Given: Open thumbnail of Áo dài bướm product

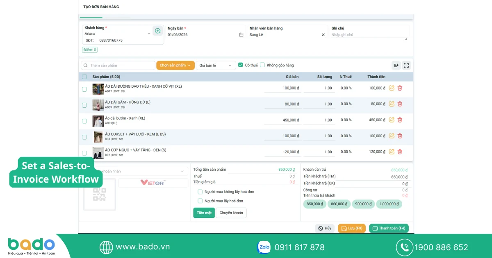Looking at the screenshot, I should (x=98, y=121).
